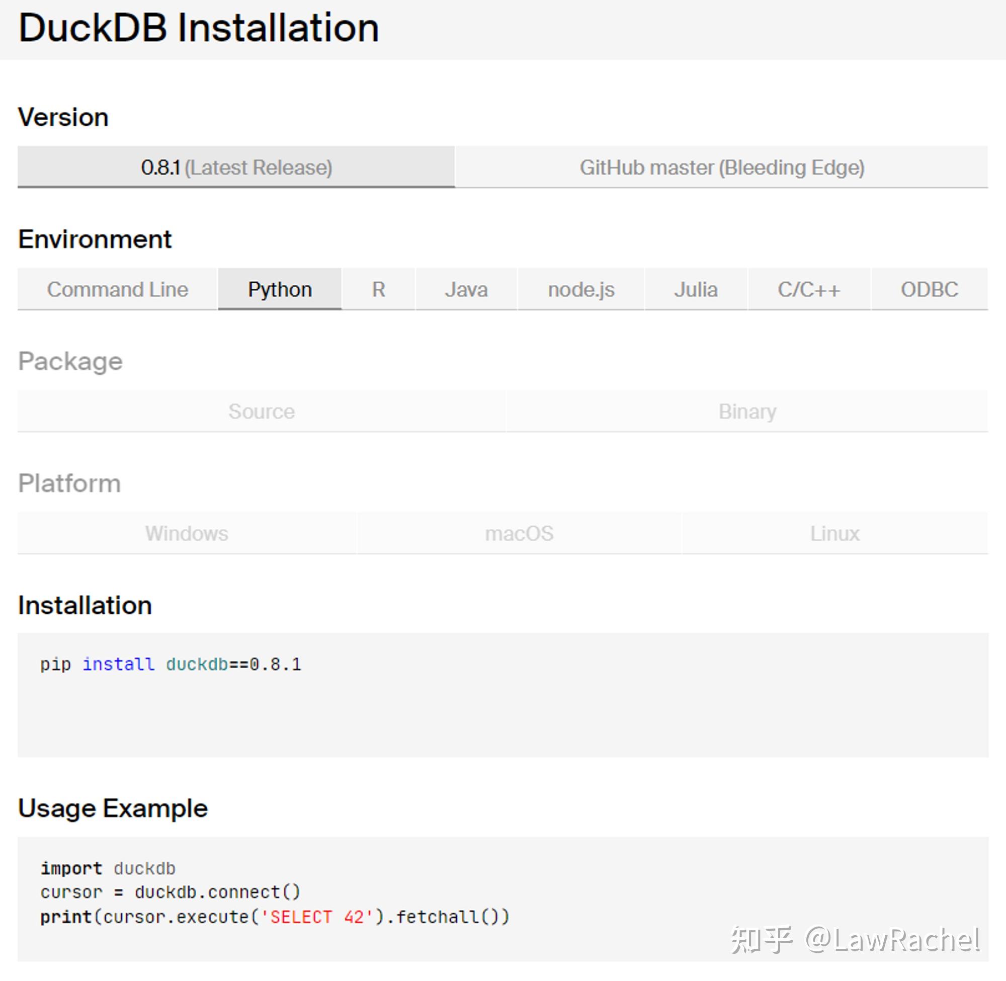
Task: Click the DuckDB Installation page title
Action: coord(198,28)
